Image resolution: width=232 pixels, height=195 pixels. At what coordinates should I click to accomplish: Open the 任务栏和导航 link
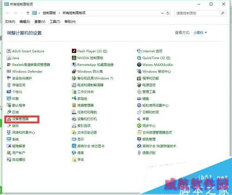click(x=87, y=112)
